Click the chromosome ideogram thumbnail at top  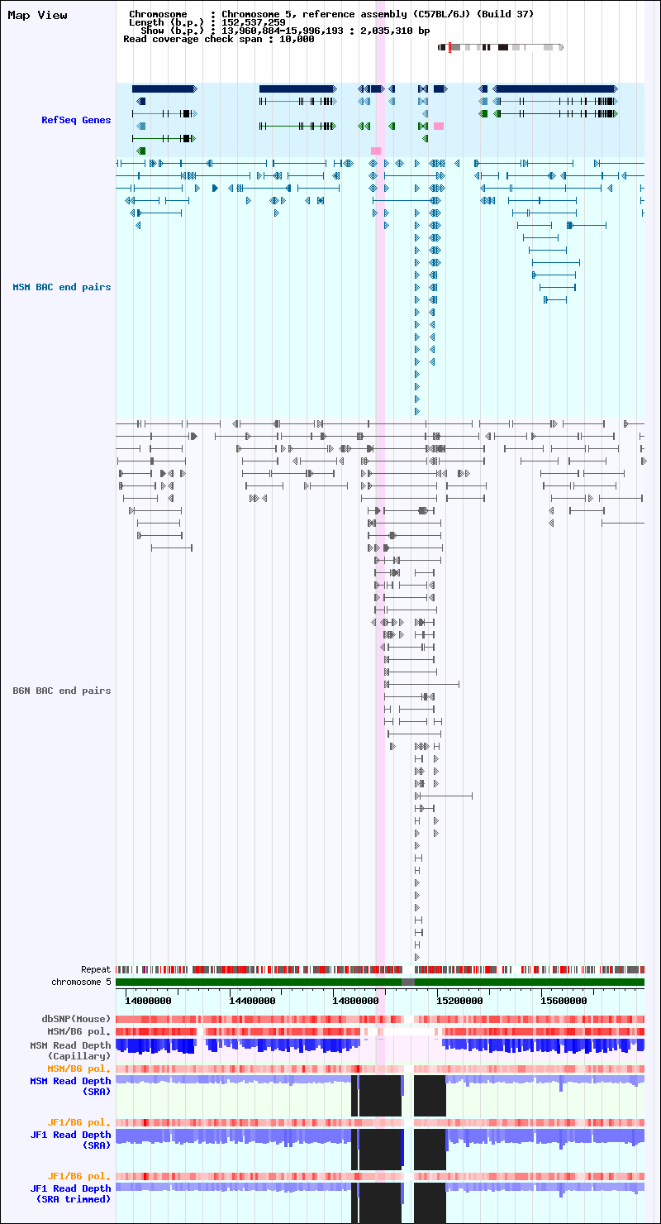[501, 47]
